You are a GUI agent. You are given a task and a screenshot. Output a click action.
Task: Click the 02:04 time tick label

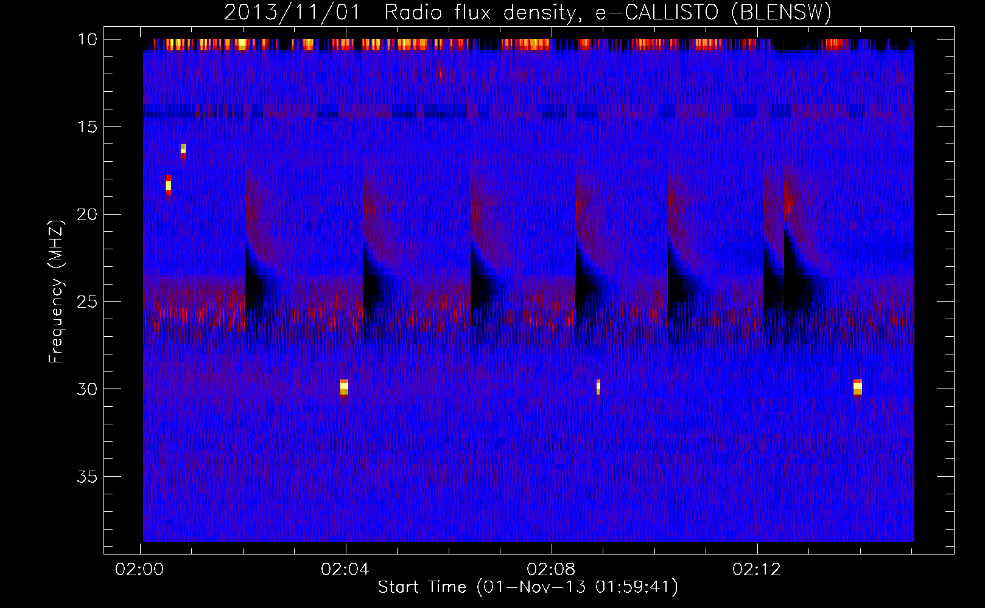(x=345, y=570)
